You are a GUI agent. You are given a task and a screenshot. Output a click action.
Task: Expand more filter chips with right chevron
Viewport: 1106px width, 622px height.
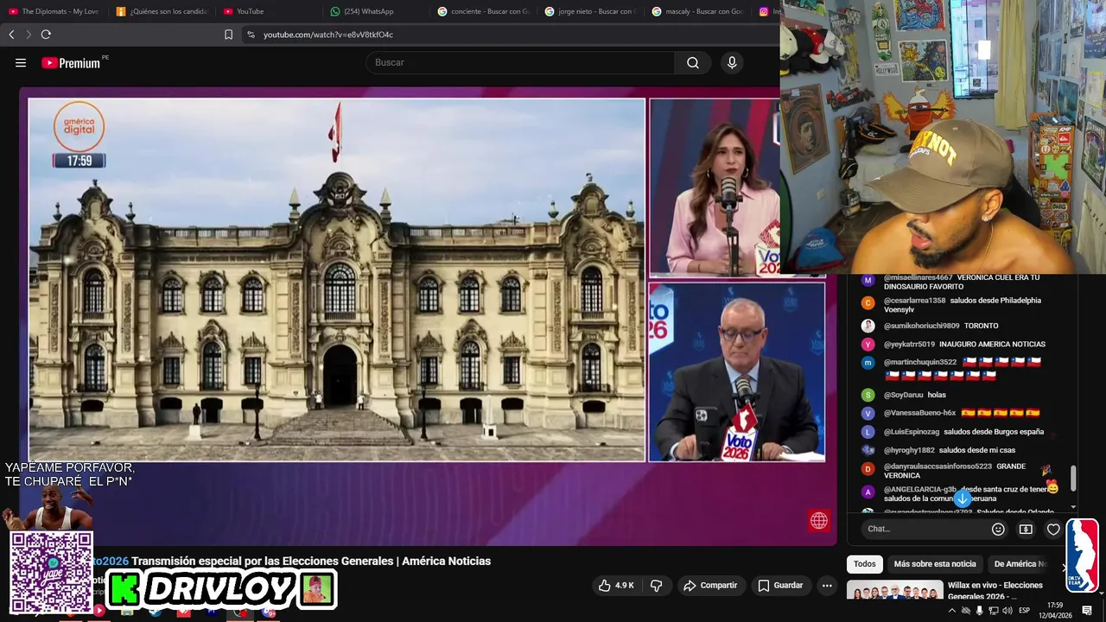click(x=1064, y=567)
